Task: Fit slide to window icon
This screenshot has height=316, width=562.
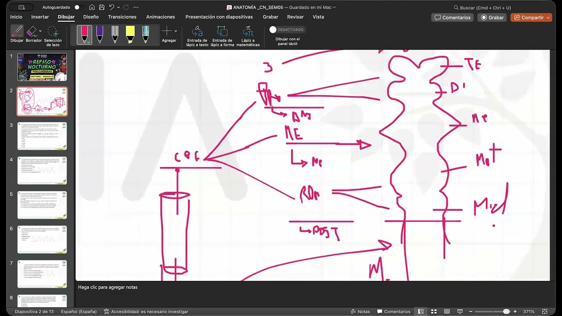Action: click(x=544, y=312)
